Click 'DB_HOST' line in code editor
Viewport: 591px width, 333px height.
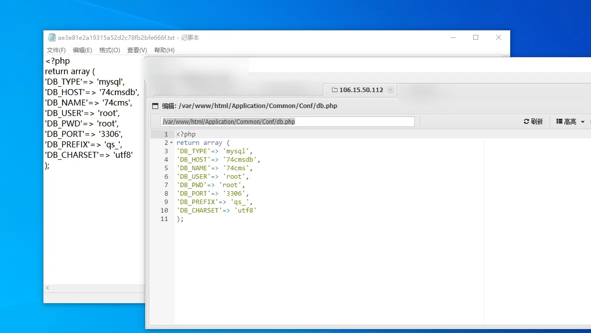218,160
